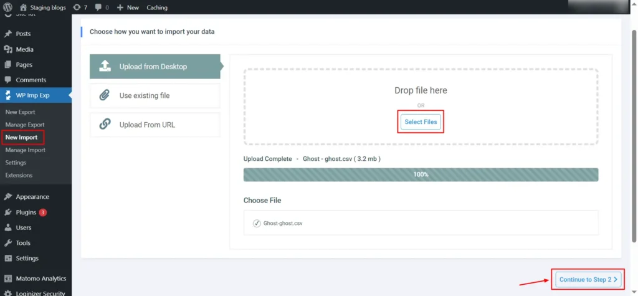Go to Manage Export submenu item
Image resolution: width=638 pixels, height=296 pixels.
click(x=25, y=125)
